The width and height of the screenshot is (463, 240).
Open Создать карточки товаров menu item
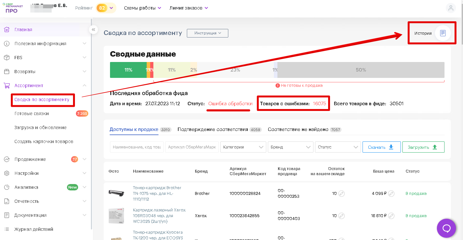pyautogui.click(x=44, y=141)
